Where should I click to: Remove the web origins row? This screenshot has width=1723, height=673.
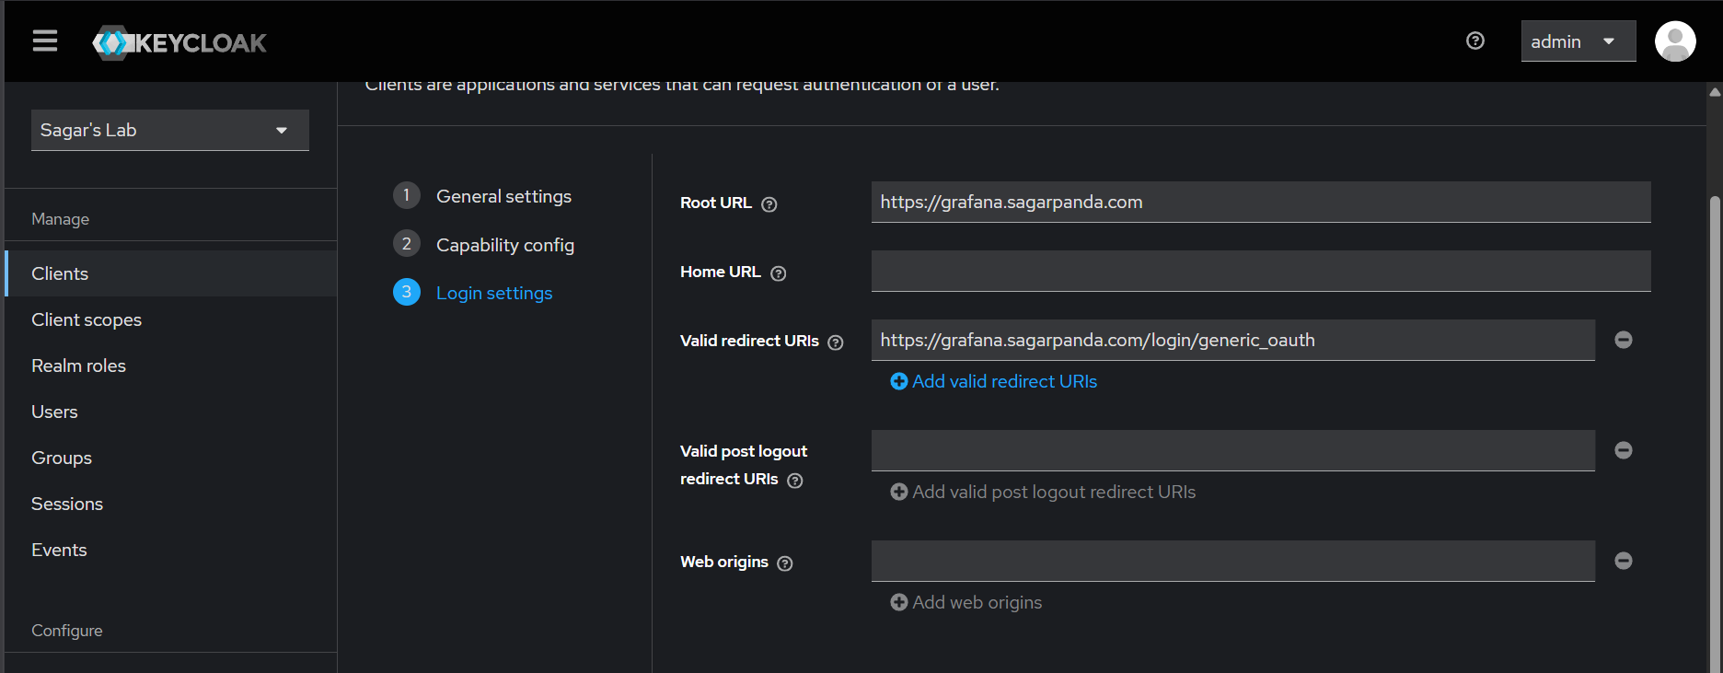(x=1624, y=561)
